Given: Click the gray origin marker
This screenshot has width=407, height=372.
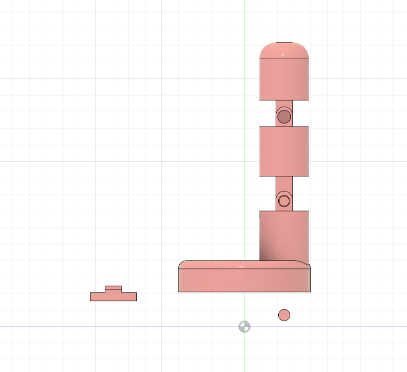Looking at the screenshot, I should (x=244, y=327).
